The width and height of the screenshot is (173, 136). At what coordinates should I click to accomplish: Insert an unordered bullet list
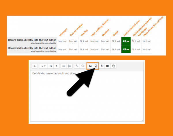coord(64,66)
